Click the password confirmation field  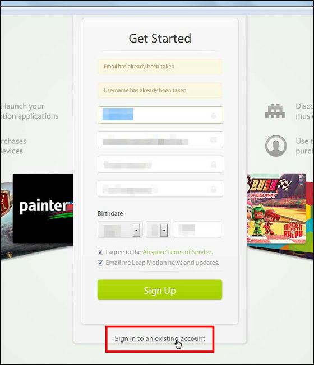pyautogui.click(x=160, y=189)
